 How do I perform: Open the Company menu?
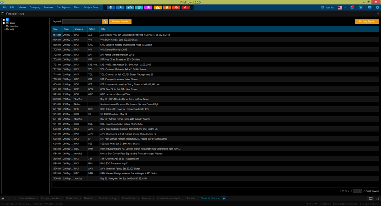pos(35,8)
